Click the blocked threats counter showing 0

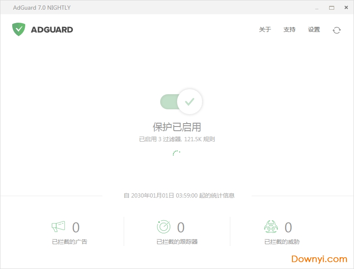[x=288, y=227]
